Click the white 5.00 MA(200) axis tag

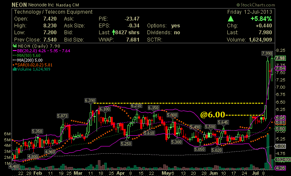[x=280, y=146]
